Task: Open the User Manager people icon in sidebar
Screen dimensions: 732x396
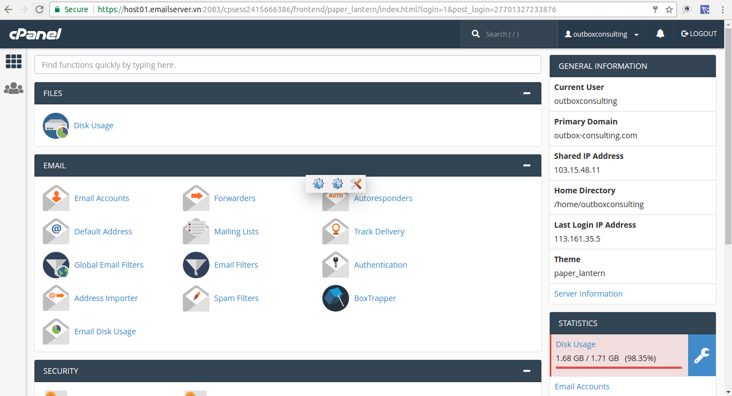Action: point(13,88)
